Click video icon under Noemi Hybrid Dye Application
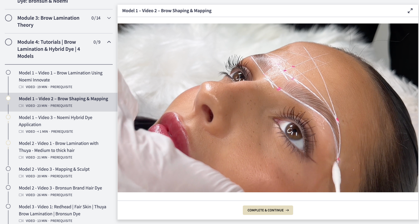This screenshot has width=419, height=224. coord(21,131)
